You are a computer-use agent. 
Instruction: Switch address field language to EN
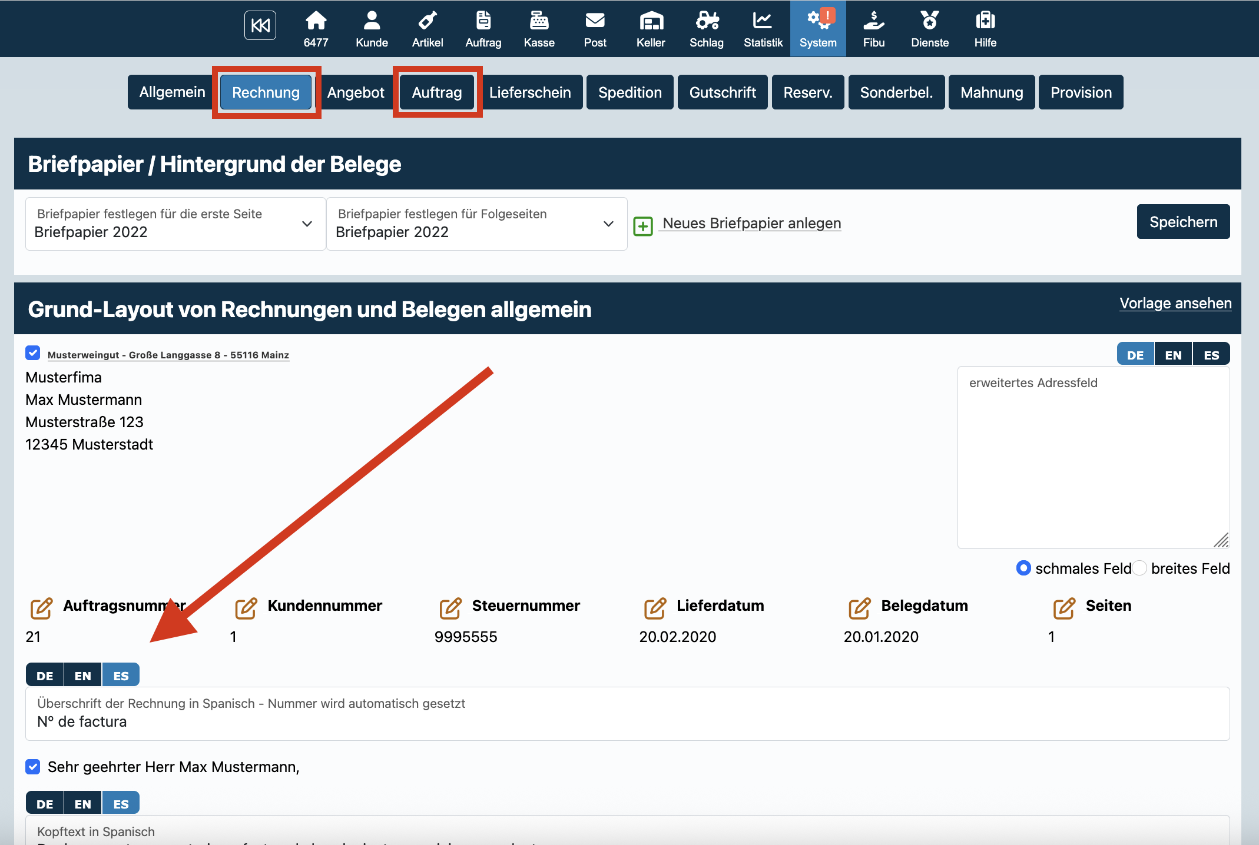click(x=1173, y=355)
